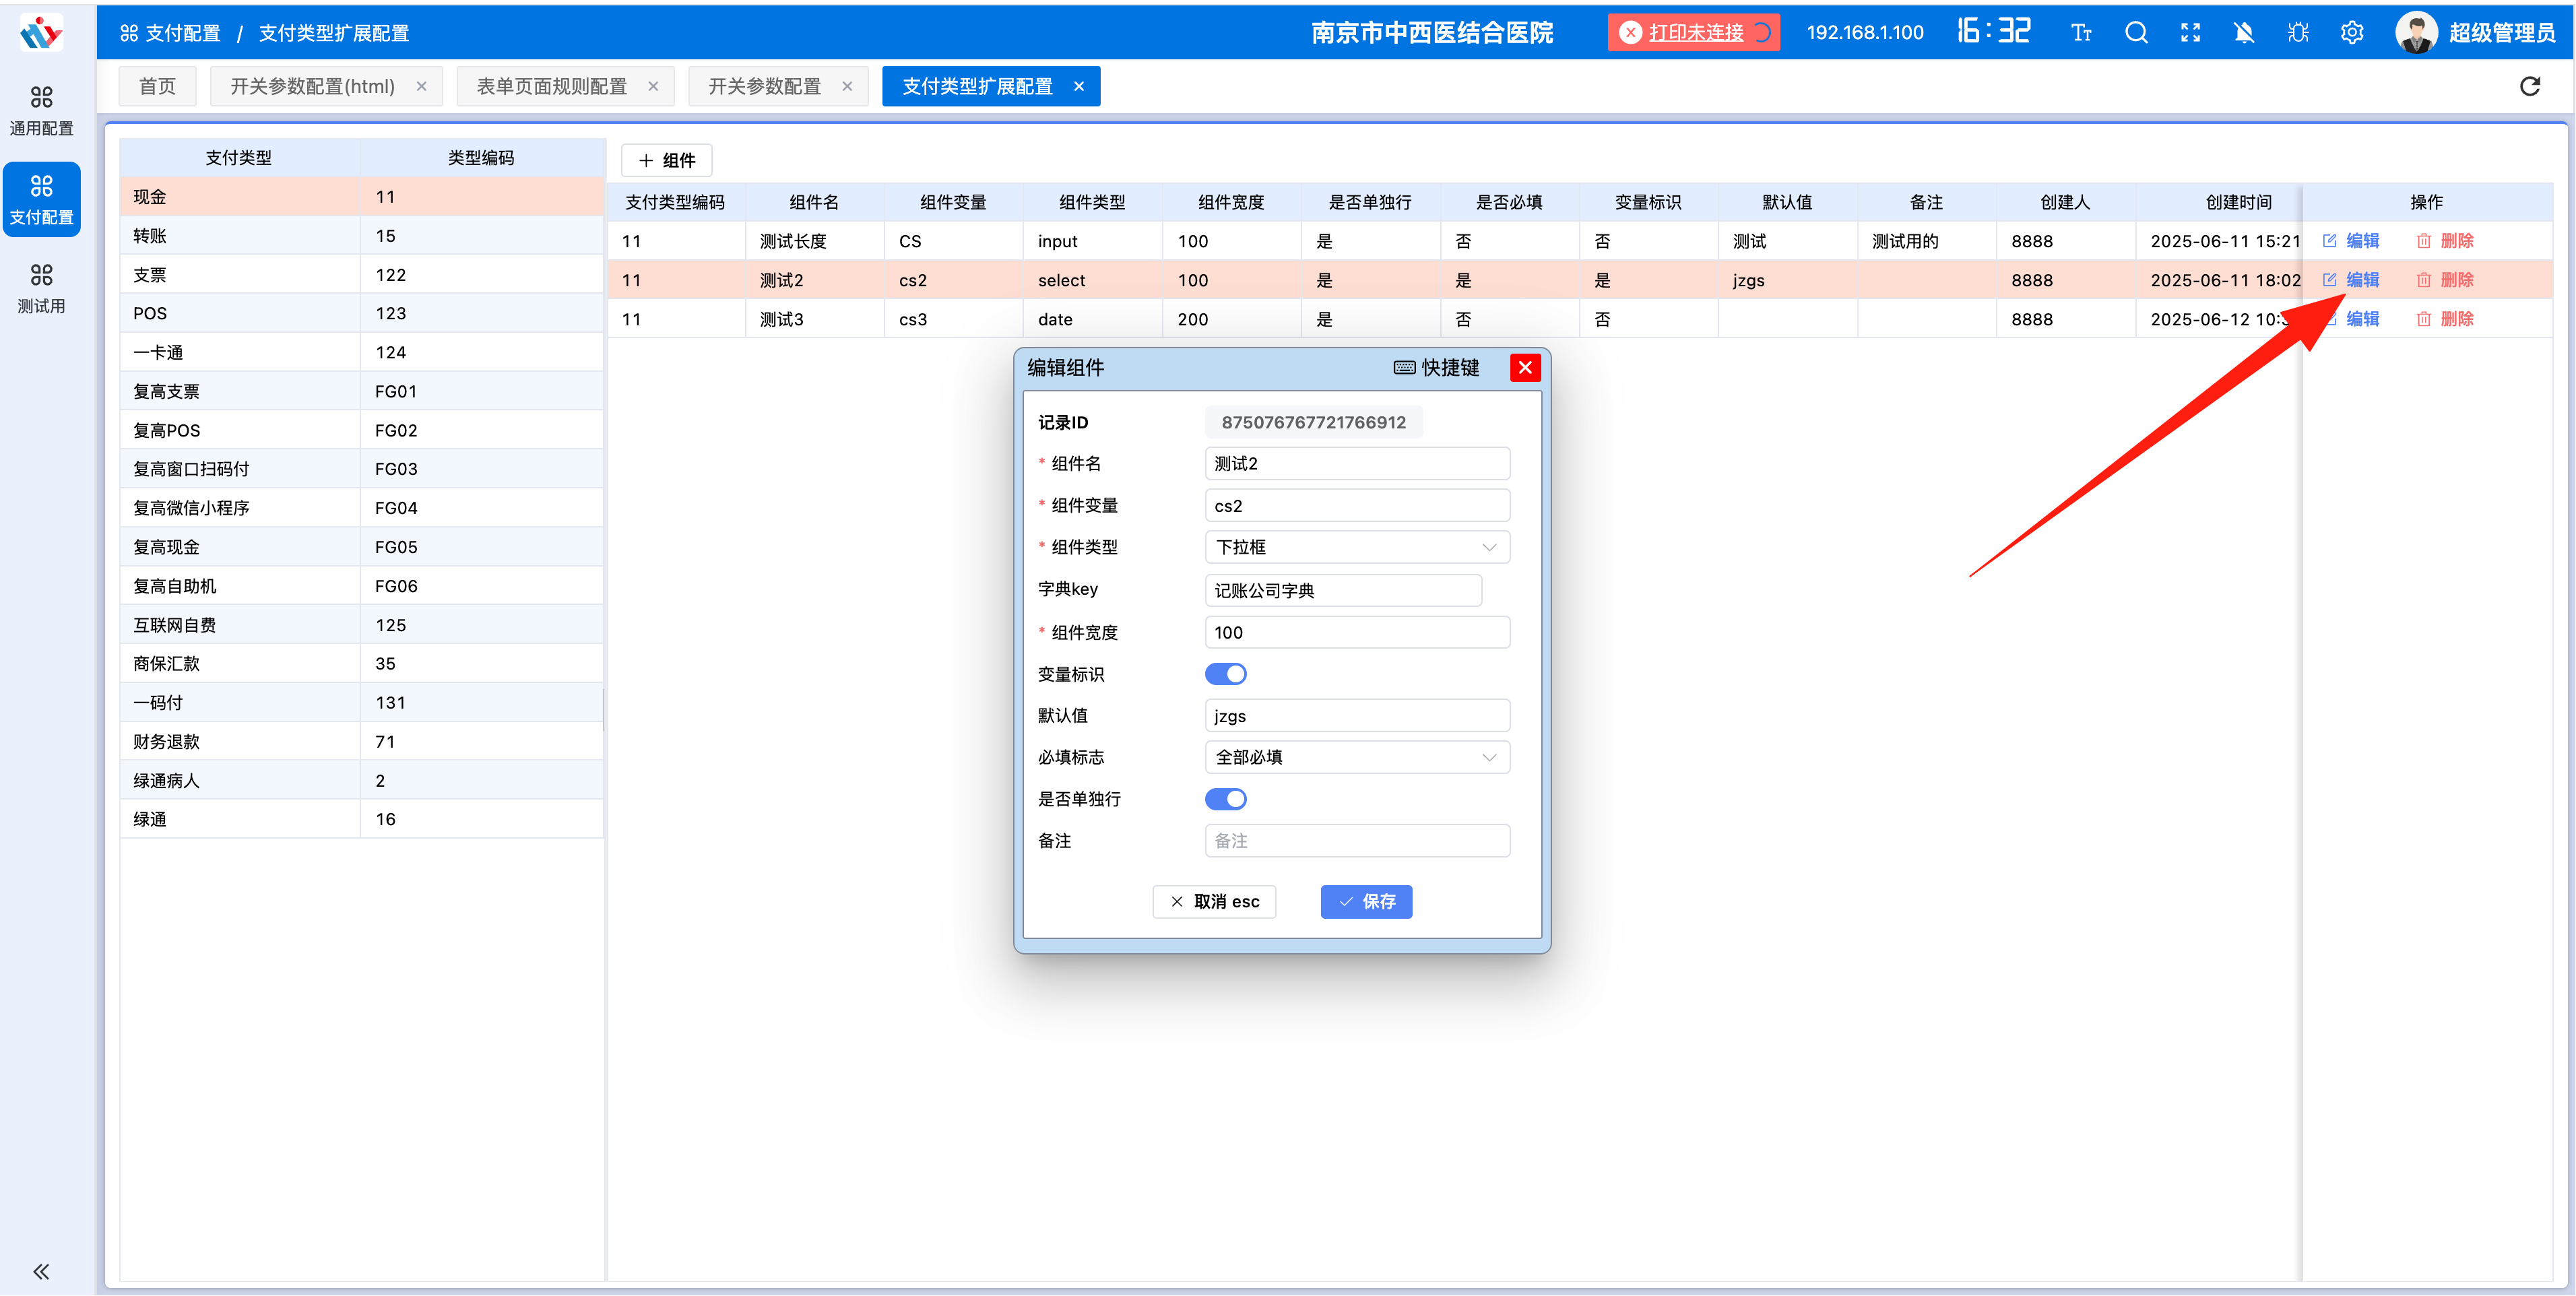Collapse the sidebar with the double-arrow icon

tap(41, 1271)
